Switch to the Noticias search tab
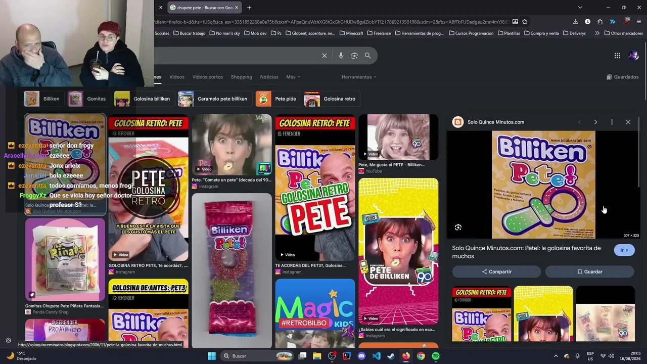Image resolution: width=647 pixels, height=364 pixels. click(x=269, y=77)
